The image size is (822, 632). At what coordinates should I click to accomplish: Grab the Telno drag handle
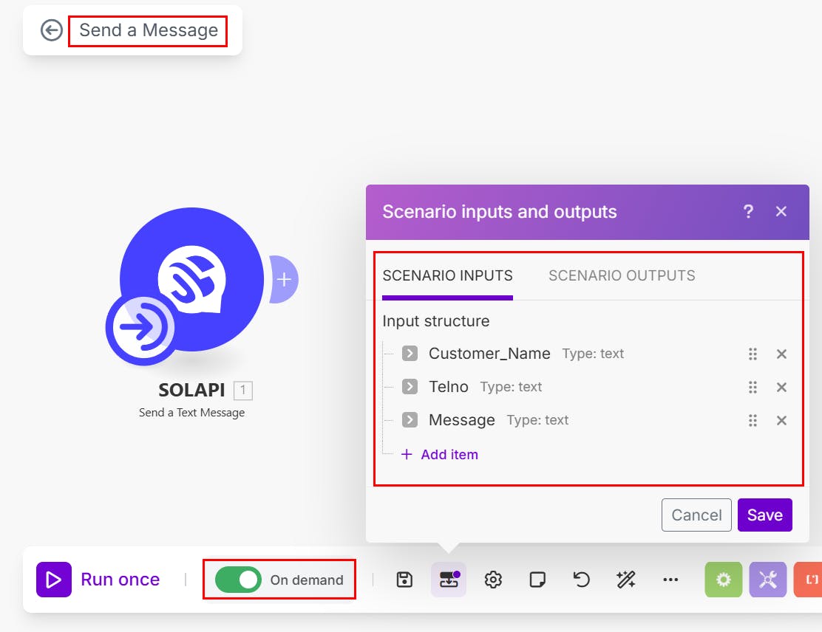[x=753, y=388]
